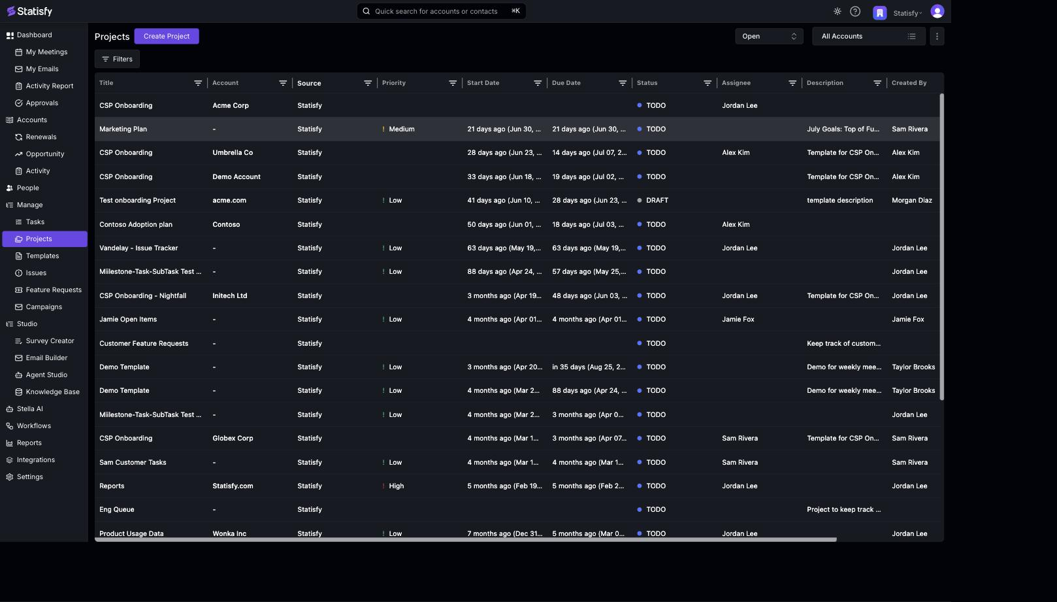Open the Open status dropdown

(769, 36)
